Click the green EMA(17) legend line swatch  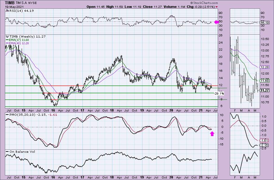click(x=7, y=40)
